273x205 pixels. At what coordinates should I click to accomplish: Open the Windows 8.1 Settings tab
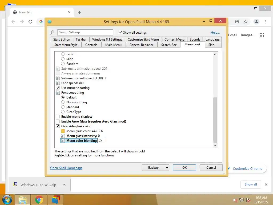107,40
